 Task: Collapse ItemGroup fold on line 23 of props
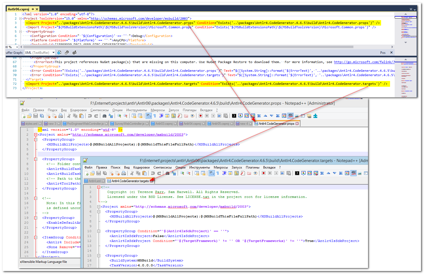[x=36, y=237]
